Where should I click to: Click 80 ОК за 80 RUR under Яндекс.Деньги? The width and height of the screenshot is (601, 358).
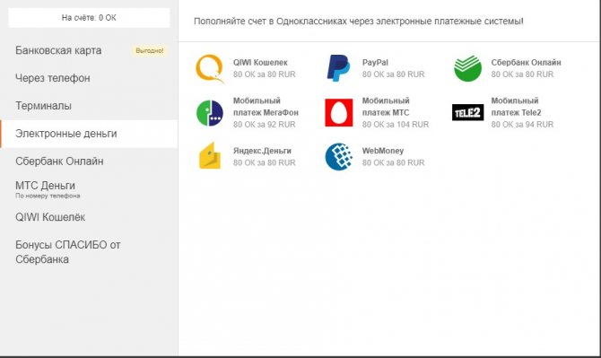tap(264, 162)
